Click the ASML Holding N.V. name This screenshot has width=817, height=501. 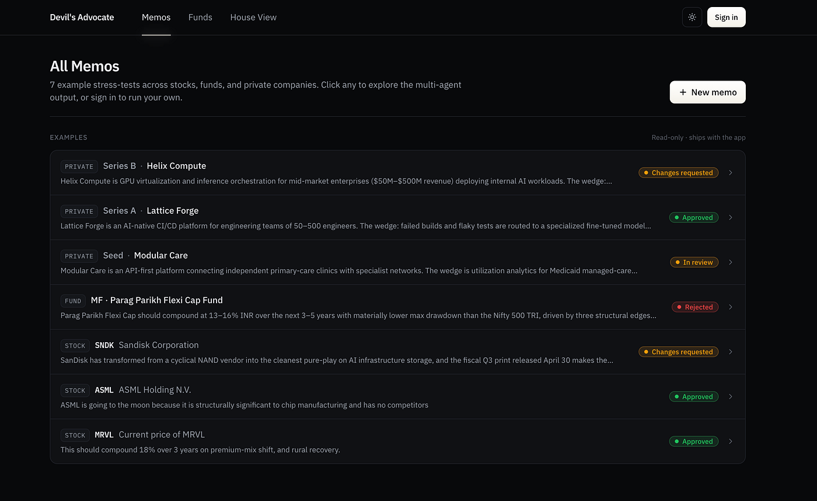click(155, 390)
